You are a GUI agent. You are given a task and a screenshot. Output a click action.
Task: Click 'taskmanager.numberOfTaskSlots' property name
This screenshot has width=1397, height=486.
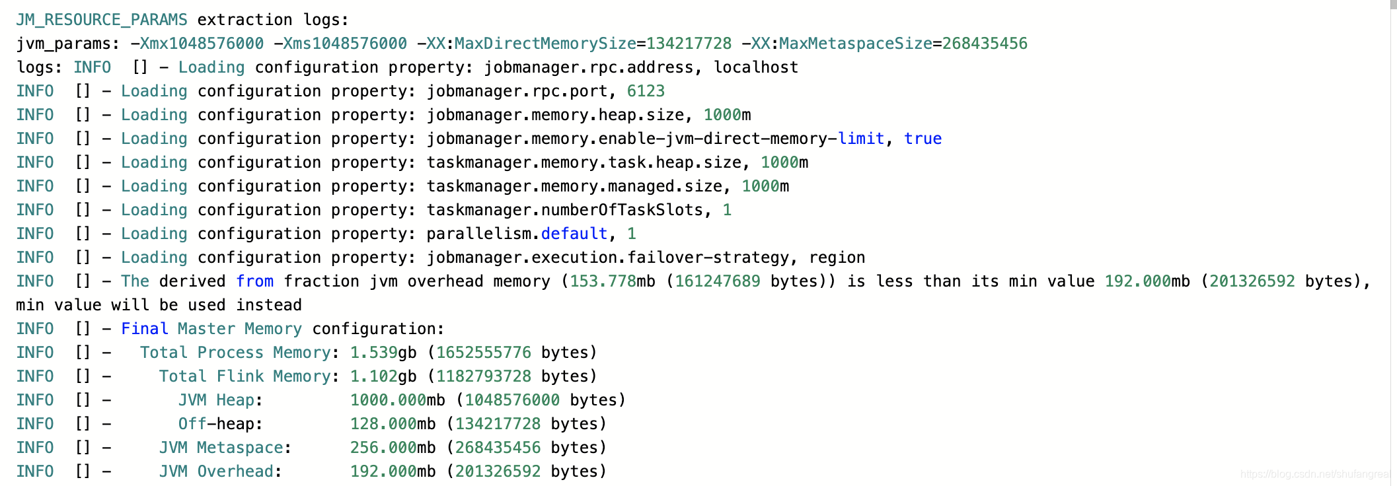[565, 210]
